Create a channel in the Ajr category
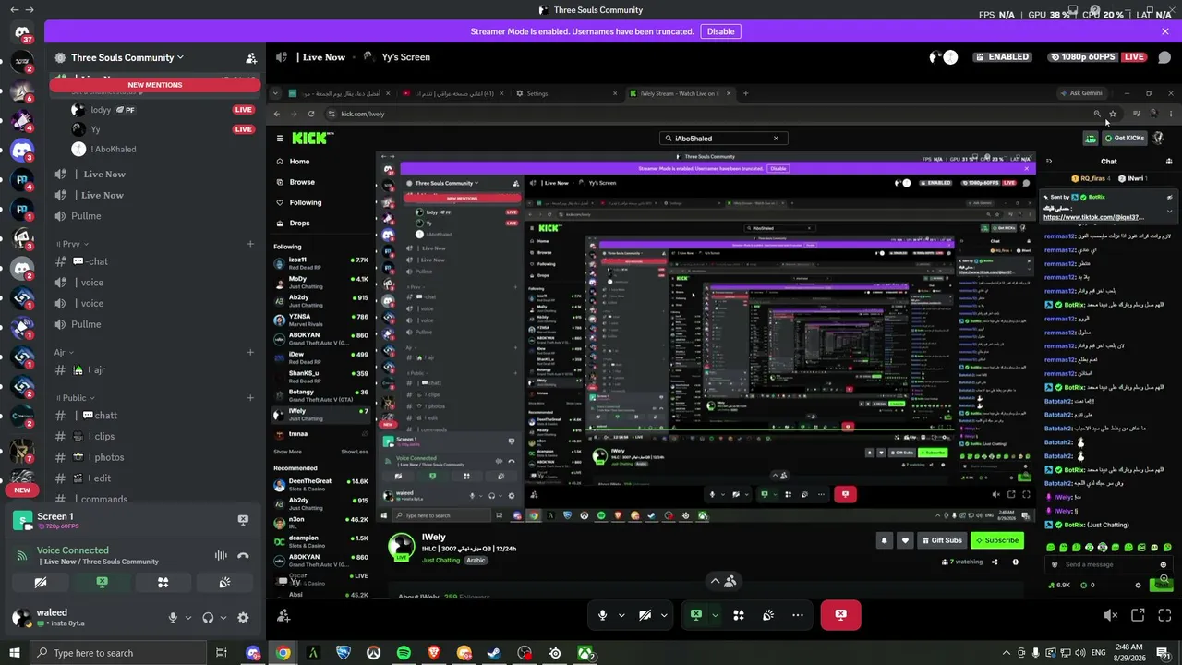Screen dimensions: 1182x665 click(250, 352)
